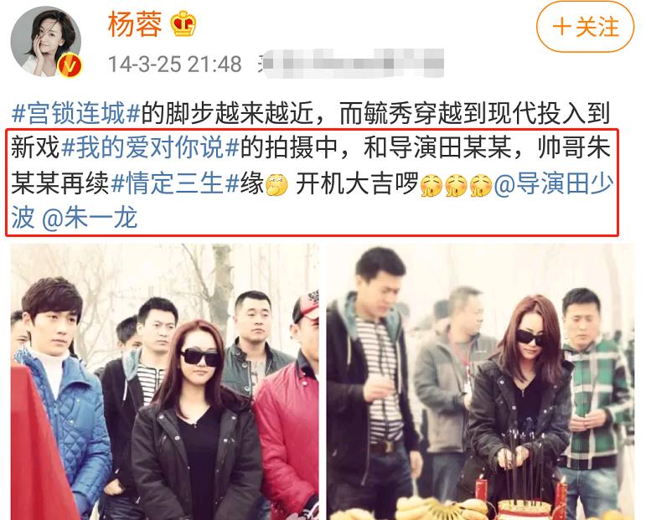Click the blurred source text beside timestamp
The image size is (646, 520).
click(353, 64)
